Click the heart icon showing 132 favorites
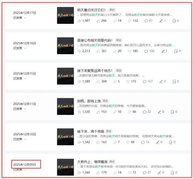Viewport: 193px width, 179px height. pyautogui.click(x=129, y=21)
